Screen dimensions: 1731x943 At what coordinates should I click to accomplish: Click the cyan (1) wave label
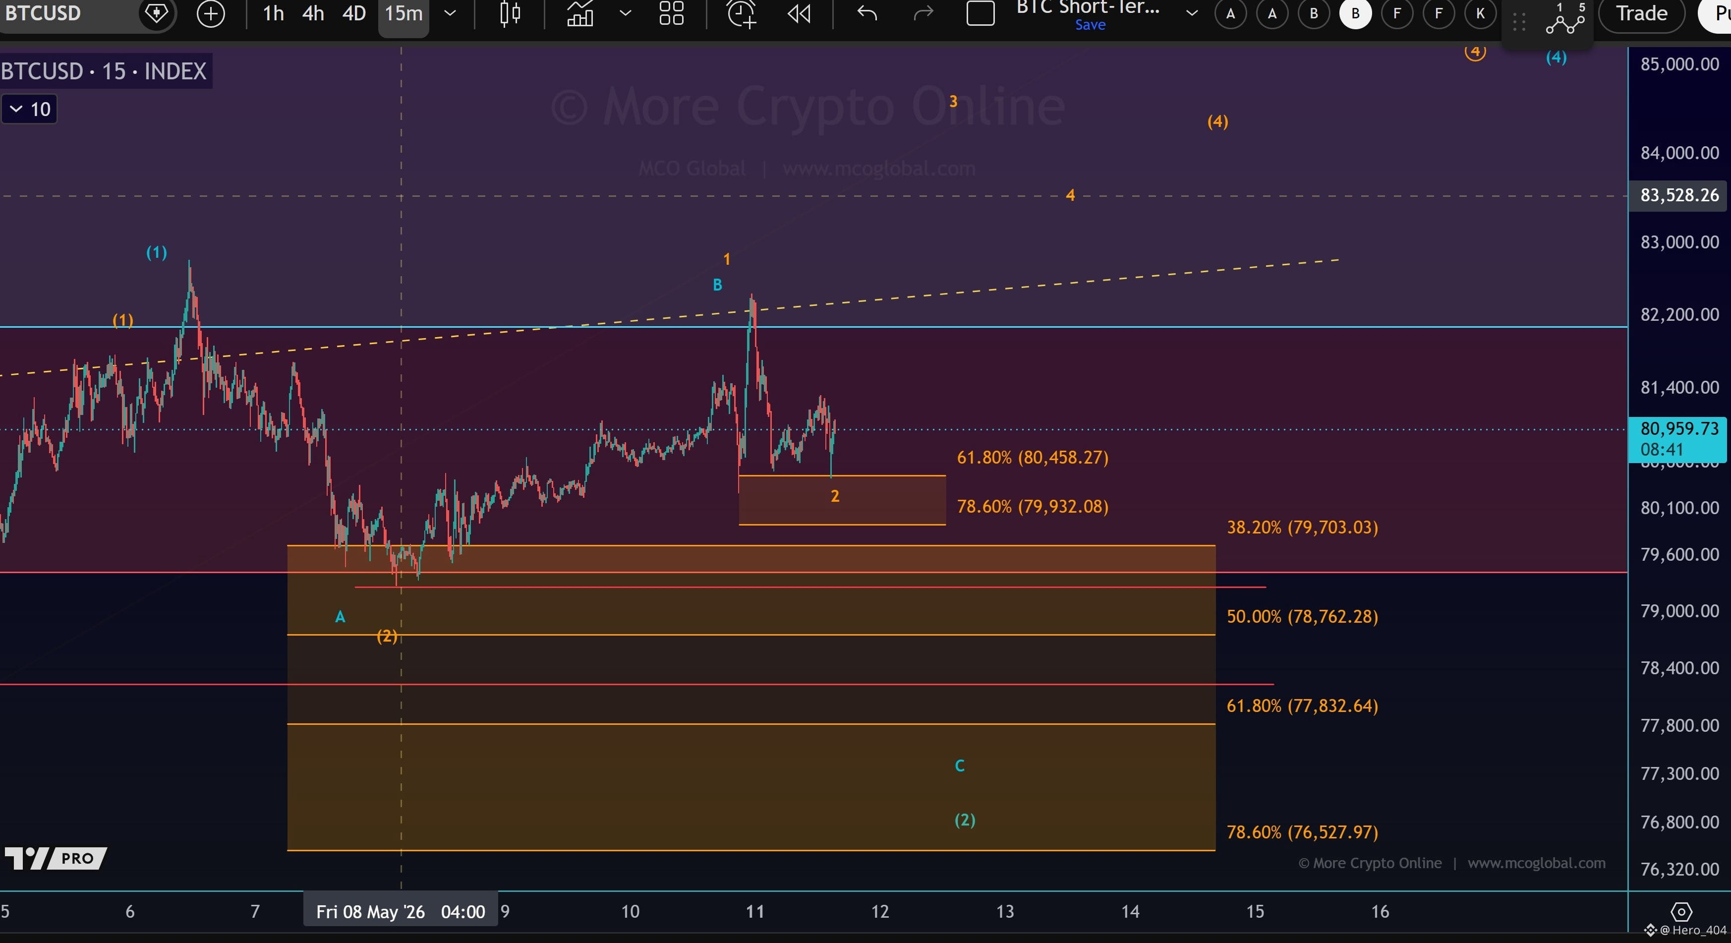pos(157,252)
